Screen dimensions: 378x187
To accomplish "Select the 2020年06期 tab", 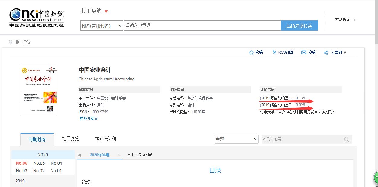I will tap(100, 155).
